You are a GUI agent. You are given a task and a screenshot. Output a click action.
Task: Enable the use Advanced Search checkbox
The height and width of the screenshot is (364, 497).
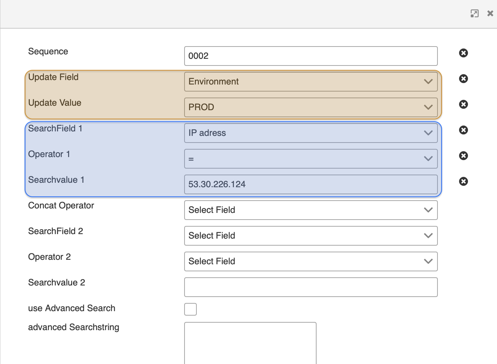190,309
